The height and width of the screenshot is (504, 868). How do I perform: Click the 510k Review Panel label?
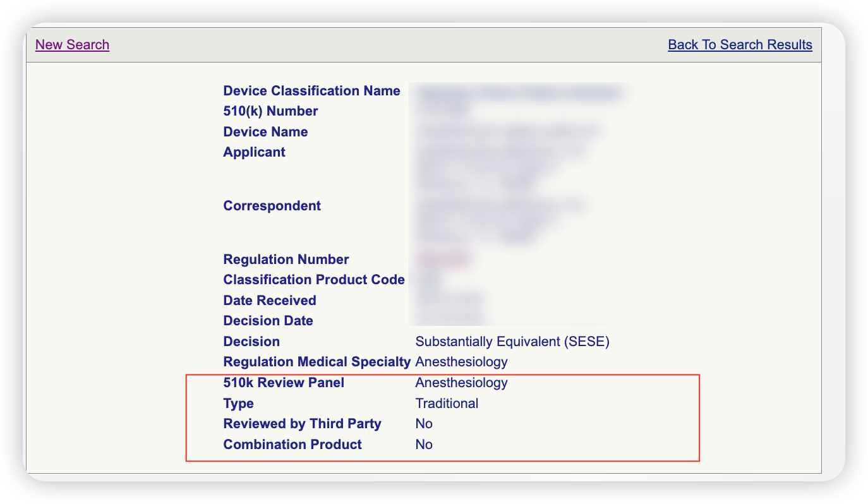[x=284, y=382]
